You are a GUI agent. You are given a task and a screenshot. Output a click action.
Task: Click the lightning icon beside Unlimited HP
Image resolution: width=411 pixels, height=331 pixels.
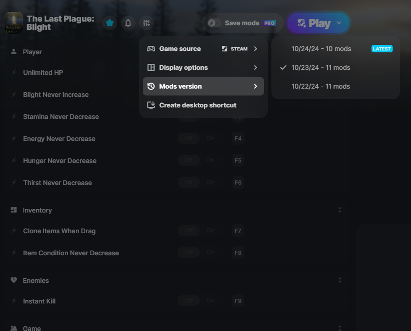tap(14, 73)
